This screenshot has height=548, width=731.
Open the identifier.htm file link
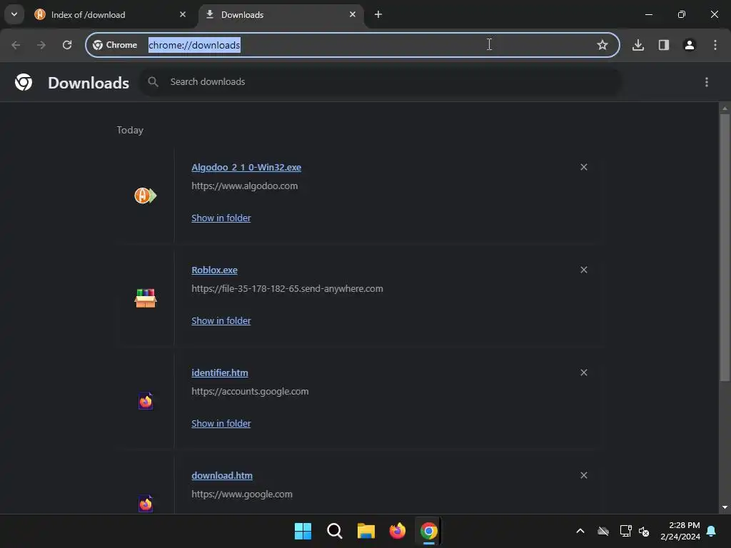point(220,372)
